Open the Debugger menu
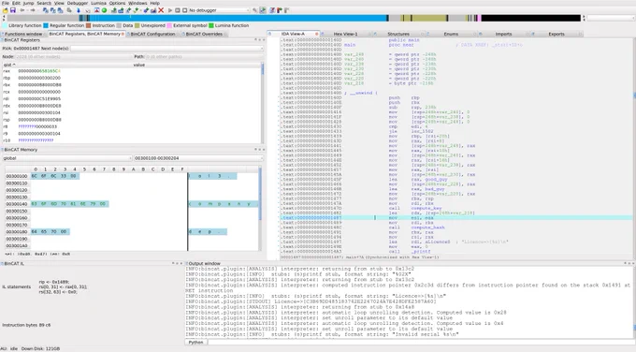The image size is (636, 352). tap(78, 3)
